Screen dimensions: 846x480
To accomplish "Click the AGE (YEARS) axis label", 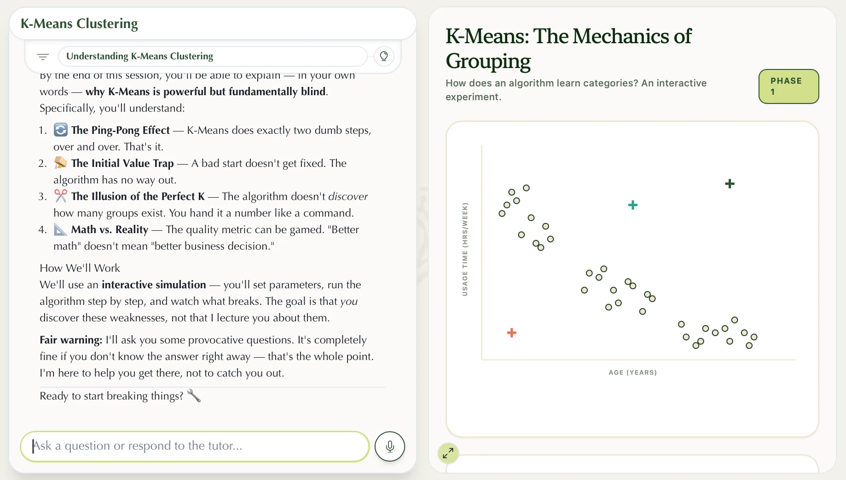I will tap(632, 372).
